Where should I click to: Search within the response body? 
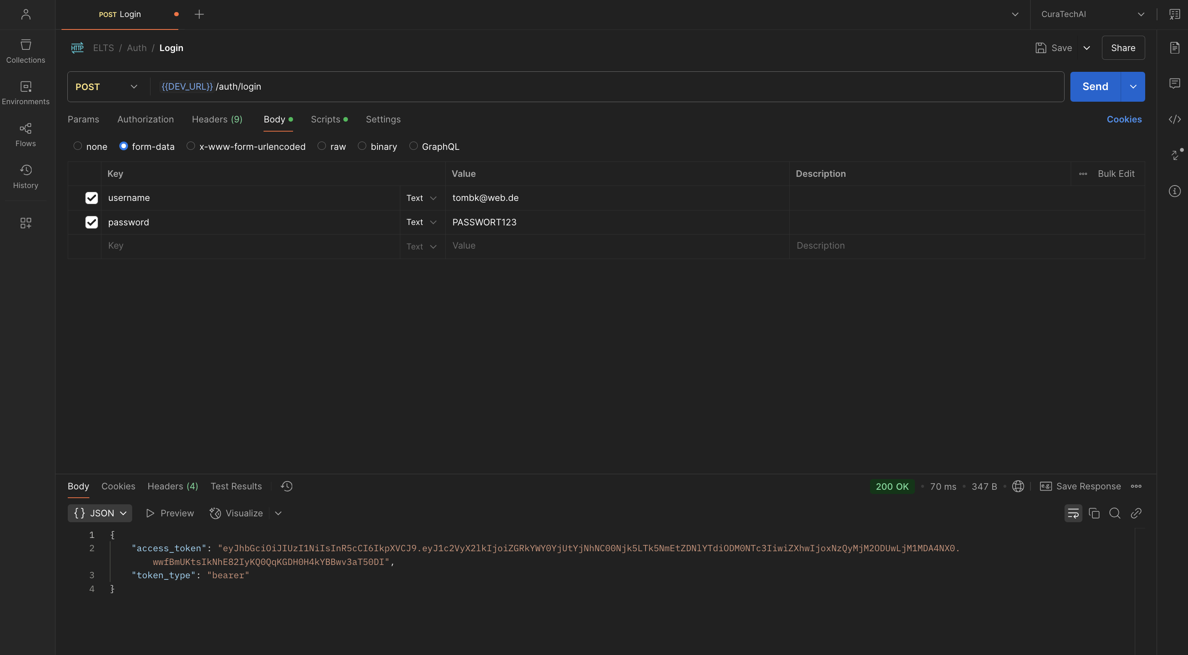[x=1115, y=513]
